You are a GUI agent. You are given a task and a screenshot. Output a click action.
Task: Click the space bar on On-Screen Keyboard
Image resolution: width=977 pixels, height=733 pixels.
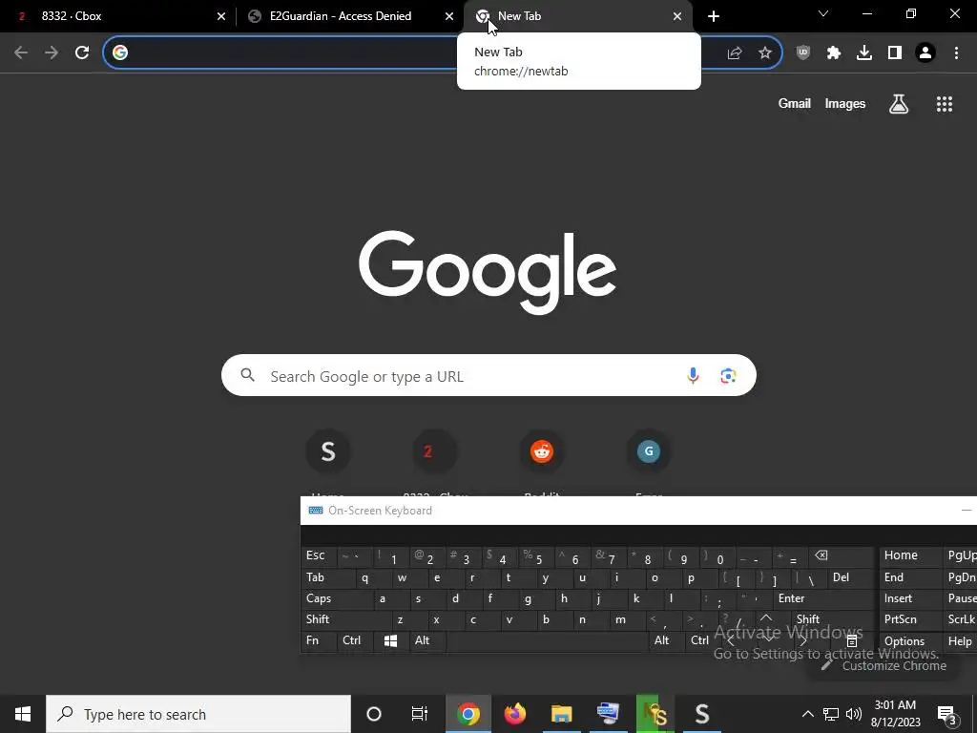(547, 640)
